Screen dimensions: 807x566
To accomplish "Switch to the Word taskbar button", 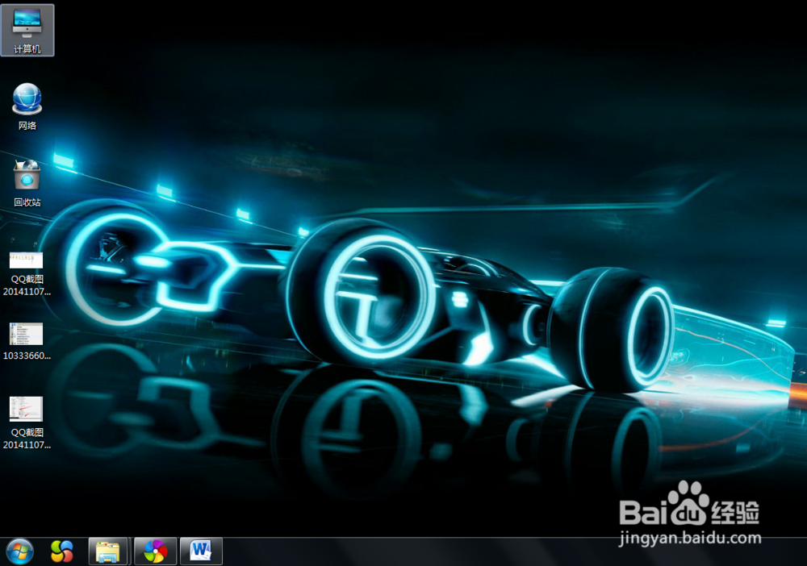I will click(x=201, y=551).
